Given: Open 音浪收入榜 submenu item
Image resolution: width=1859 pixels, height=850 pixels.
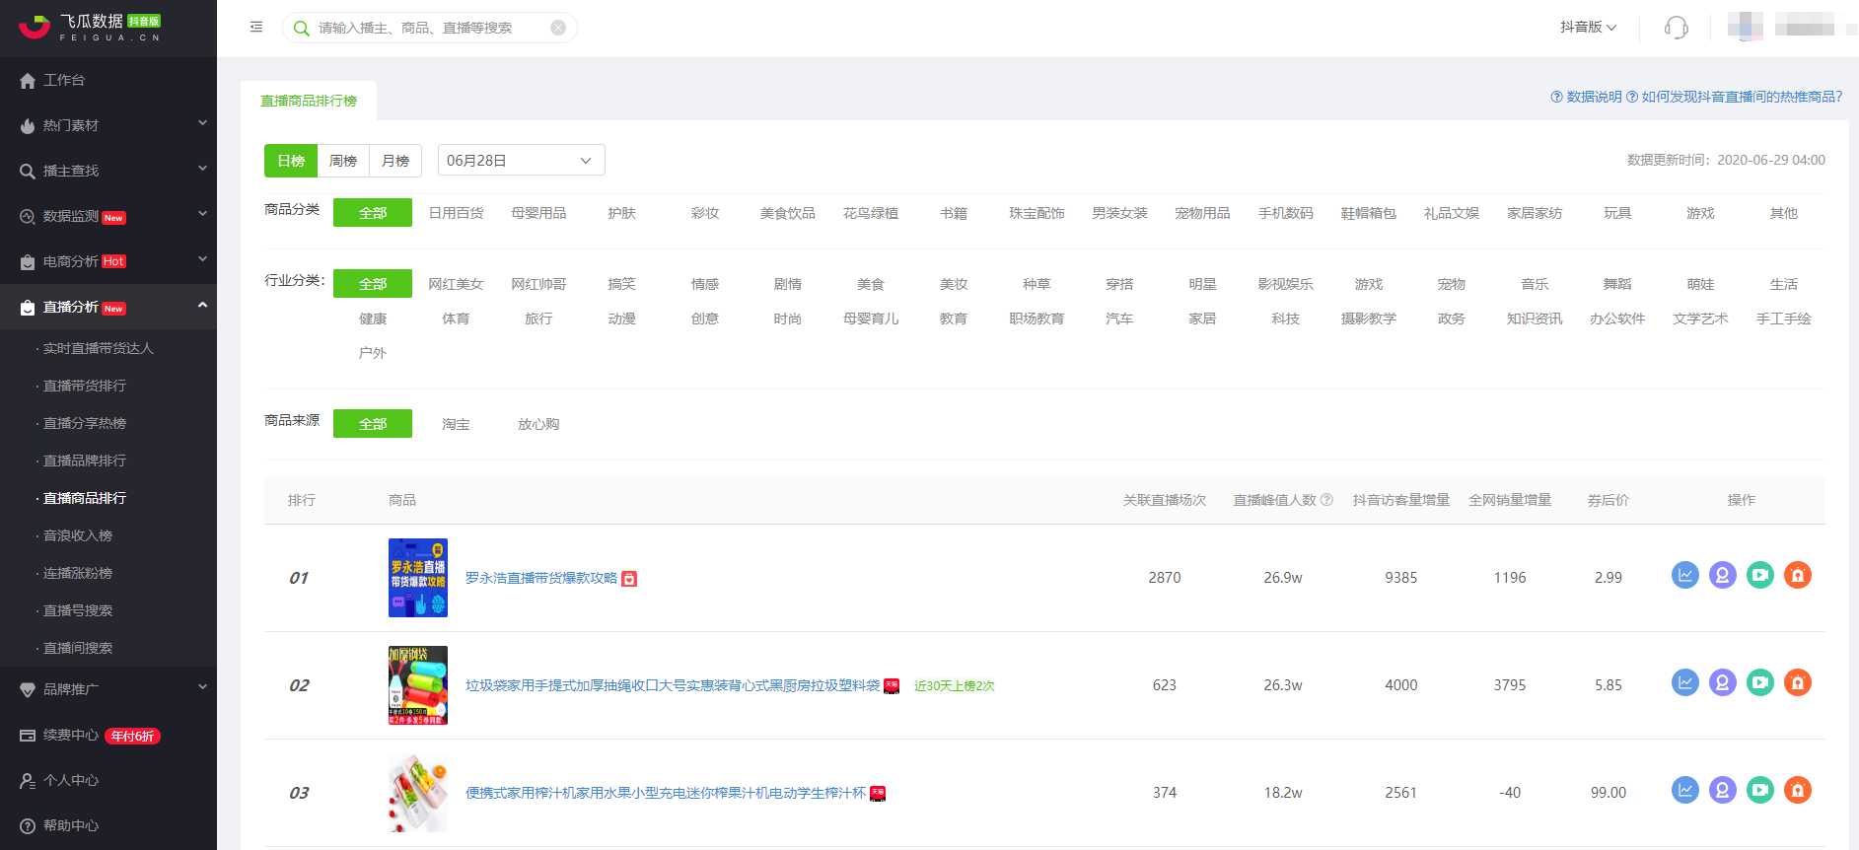Looking at the screenshot, I should 78,535.
